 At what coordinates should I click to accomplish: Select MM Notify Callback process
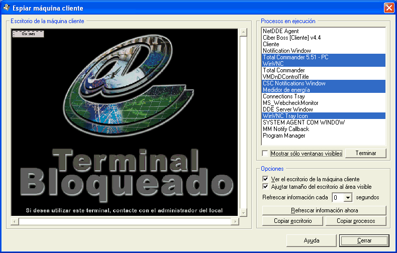323,129
